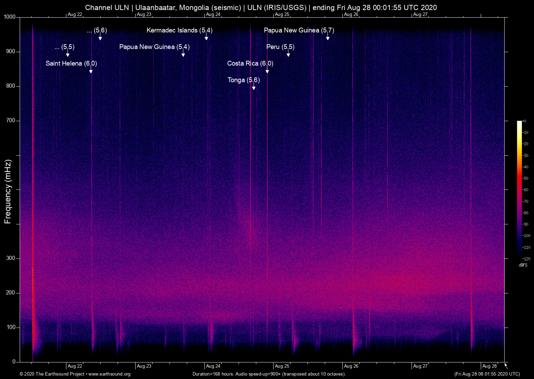Click the Aug 25 label on top axis

pos(282,14)
